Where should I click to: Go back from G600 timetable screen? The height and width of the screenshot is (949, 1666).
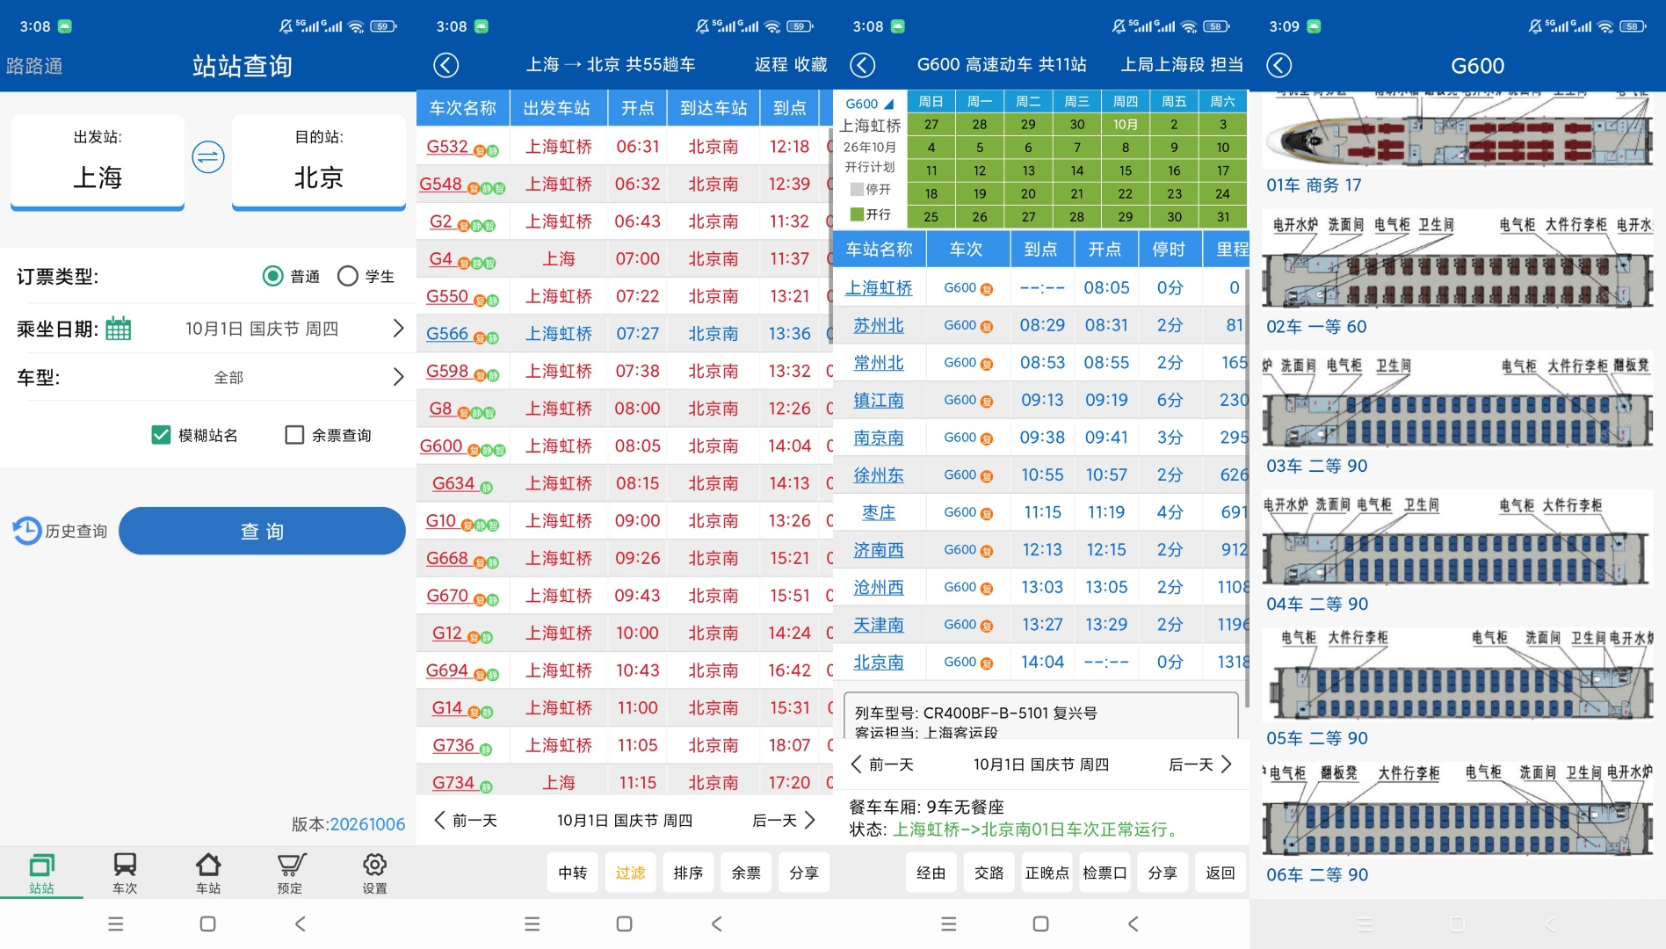(863, 65)
